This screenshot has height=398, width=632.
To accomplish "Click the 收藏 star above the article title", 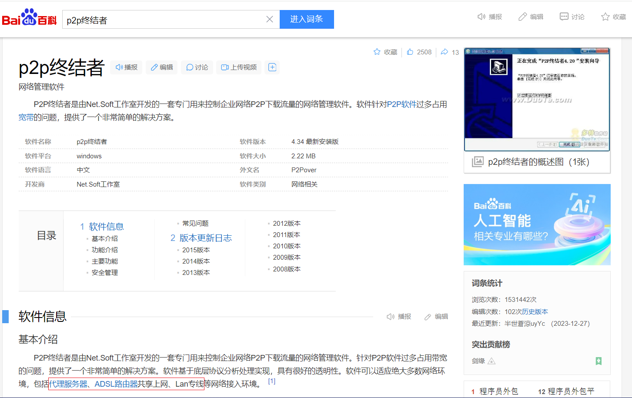I will point(385,52).
